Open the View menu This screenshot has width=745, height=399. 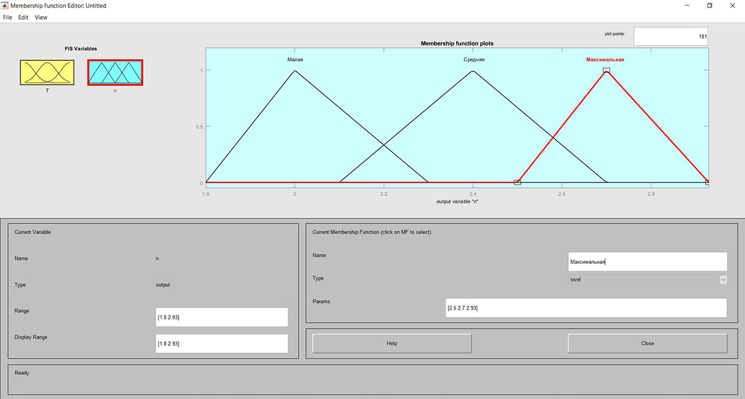click(x=41, y=17)
